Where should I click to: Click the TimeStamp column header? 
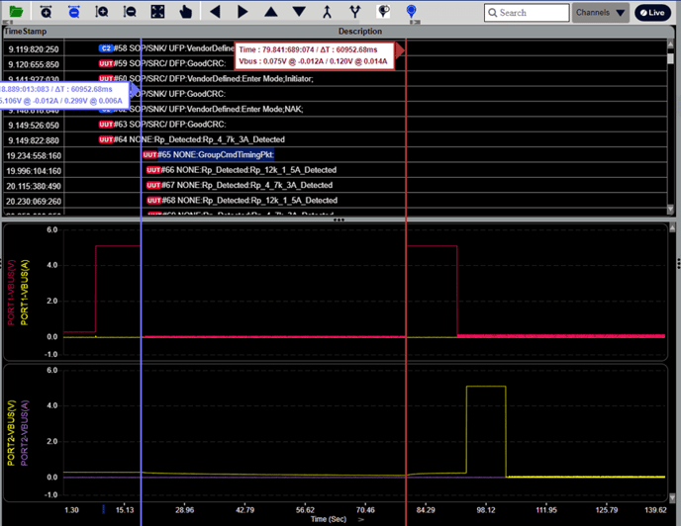[25, 32]
